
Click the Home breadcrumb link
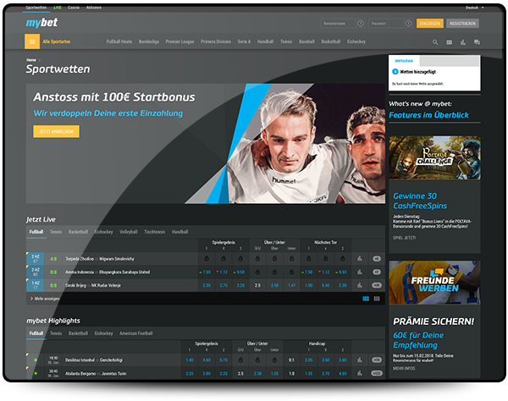(x=31, y=60)
